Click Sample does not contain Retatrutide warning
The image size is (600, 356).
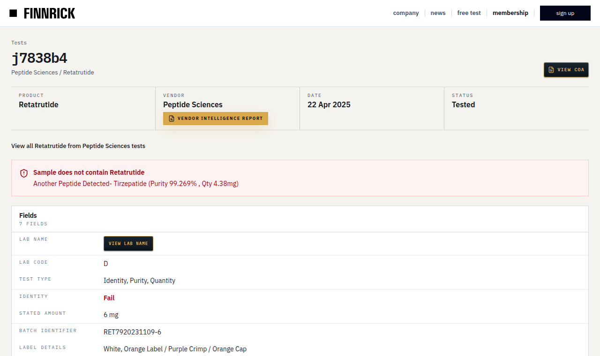(x=89, y=172)
